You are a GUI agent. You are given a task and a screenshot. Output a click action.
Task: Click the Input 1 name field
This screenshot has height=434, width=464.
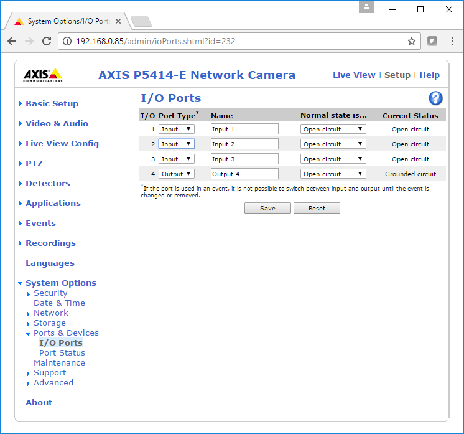244,129
